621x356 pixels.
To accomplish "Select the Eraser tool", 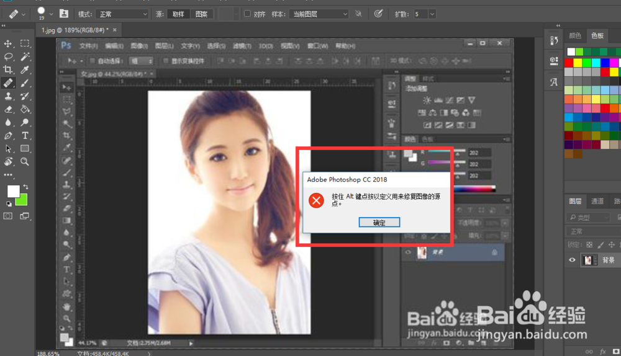I will pyautogui.click(x=8, y=109).
